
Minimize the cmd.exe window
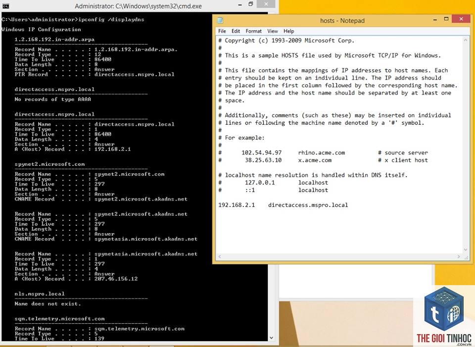[240, 5]
